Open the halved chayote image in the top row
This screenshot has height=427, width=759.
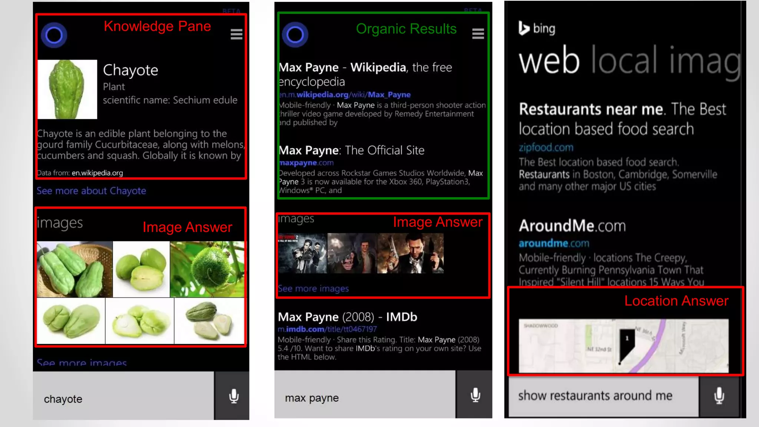[x=141, y=269]
